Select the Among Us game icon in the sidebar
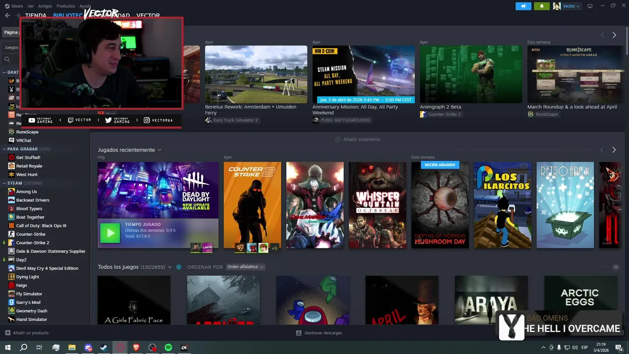Screen dimensions: 629x354 click(11, 191)
